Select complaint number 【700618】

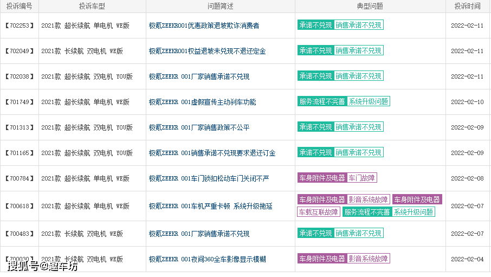click(x=20, y=206)
